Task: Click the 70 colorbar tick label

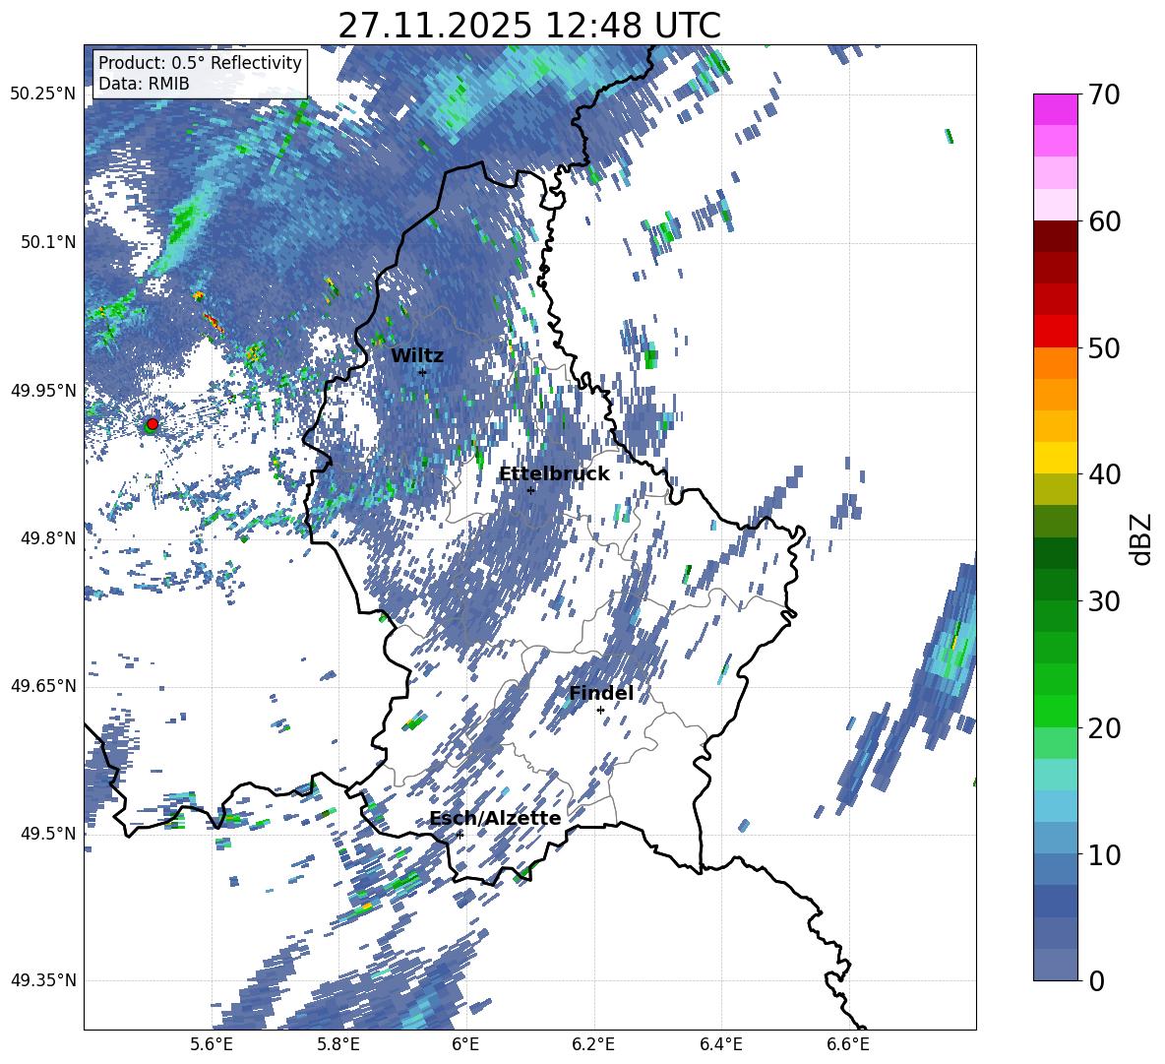Action: (x=1104, y=94)
